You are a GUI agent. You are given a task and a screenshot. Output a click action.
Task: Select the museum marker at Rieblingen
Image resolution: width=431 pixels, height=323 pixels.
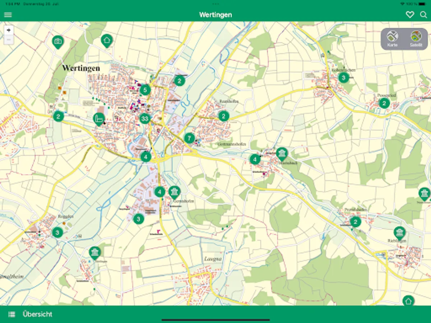click(399, 233)
